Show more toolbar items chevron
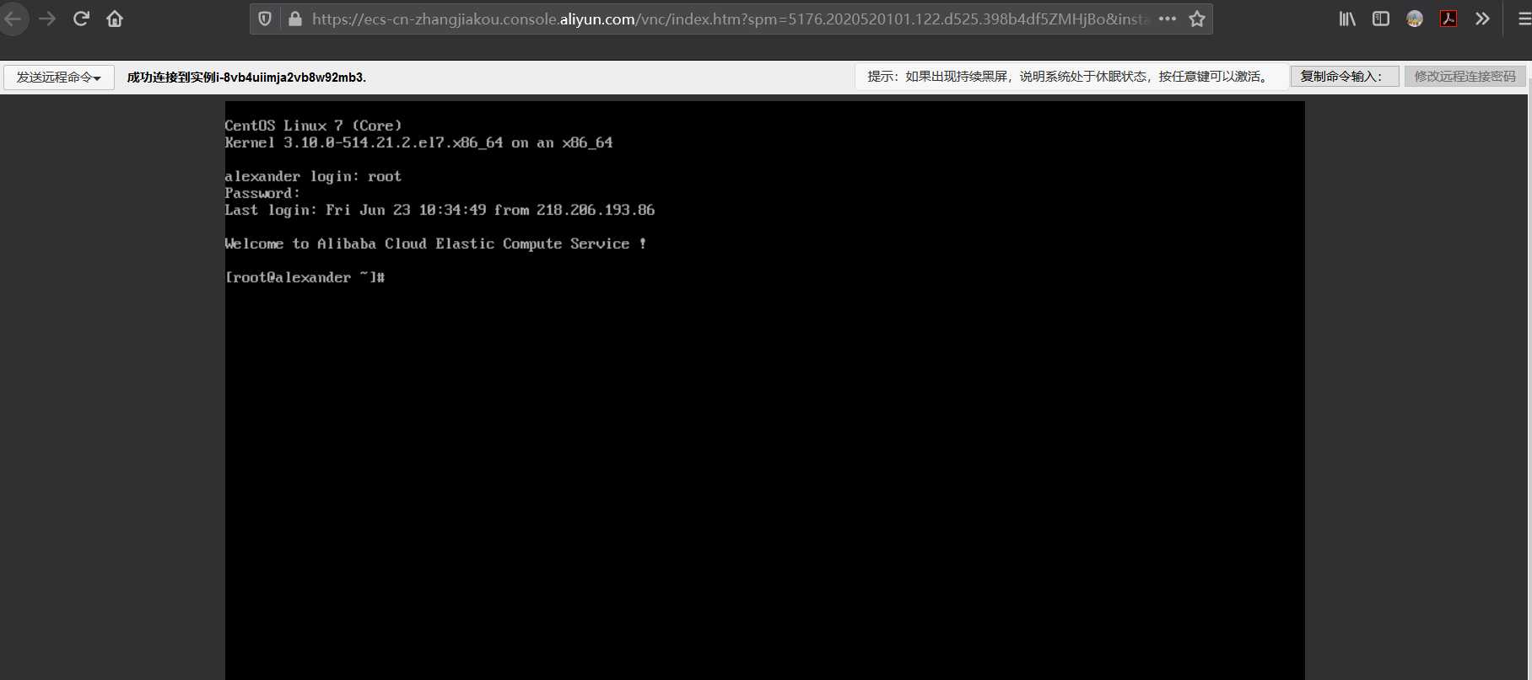Screen dimensions: 1532x680 pos(1482,19)
